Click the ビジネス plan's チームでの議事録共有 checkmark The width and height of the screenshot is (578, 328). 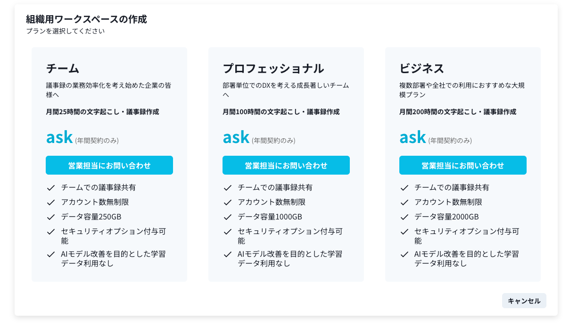[x=404, y=188]
